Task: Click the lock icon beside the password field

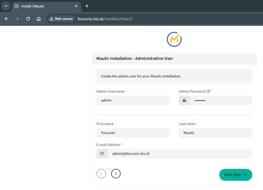Action: pyautogui.click(x=184, y=100)
